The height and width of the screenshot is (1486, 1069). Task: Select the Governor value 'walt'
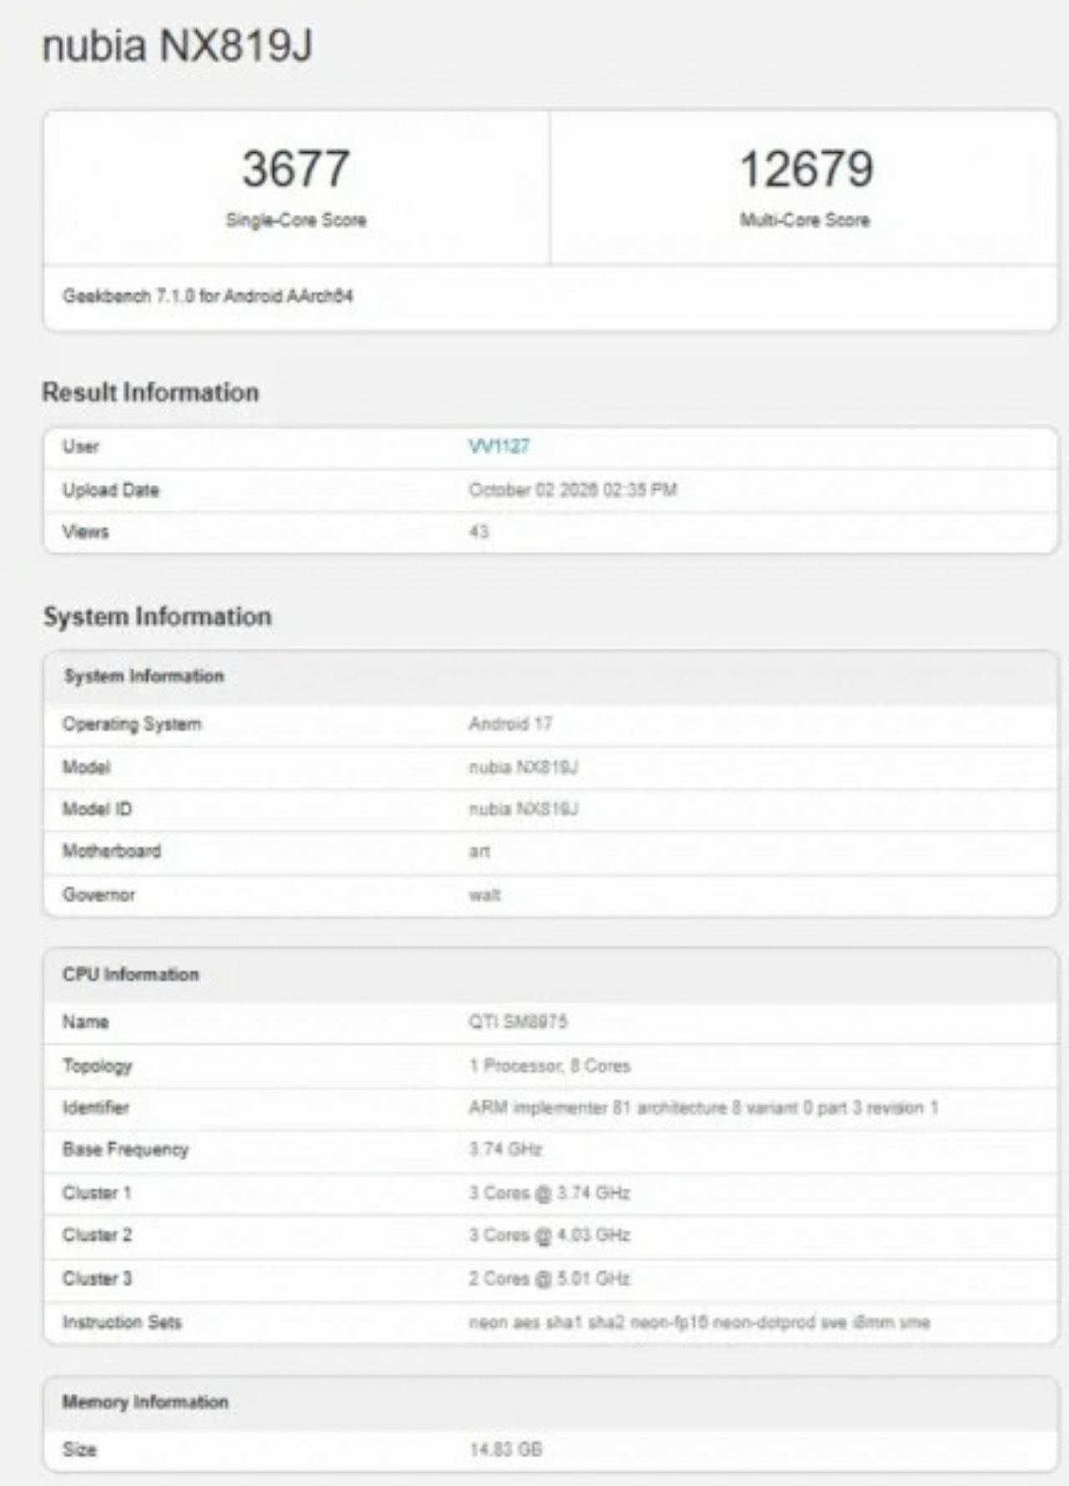pyautogui.click(x=484, y=894)
